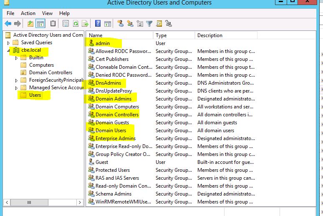Screen dimensions: 323x216
Task: Select the Domain Guests group icon
Action: (x=91, y=122)
